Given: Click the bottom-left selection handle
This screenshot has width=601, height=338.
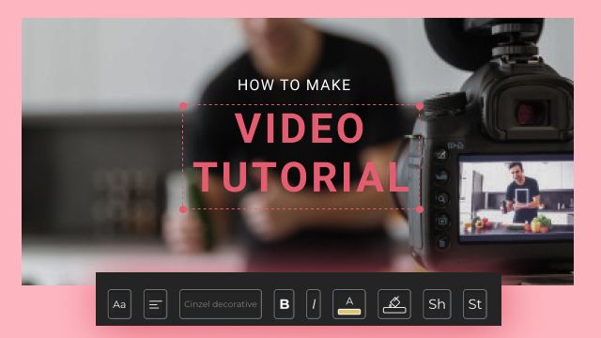Looking at the screenshot, I should tap(183, 209).
